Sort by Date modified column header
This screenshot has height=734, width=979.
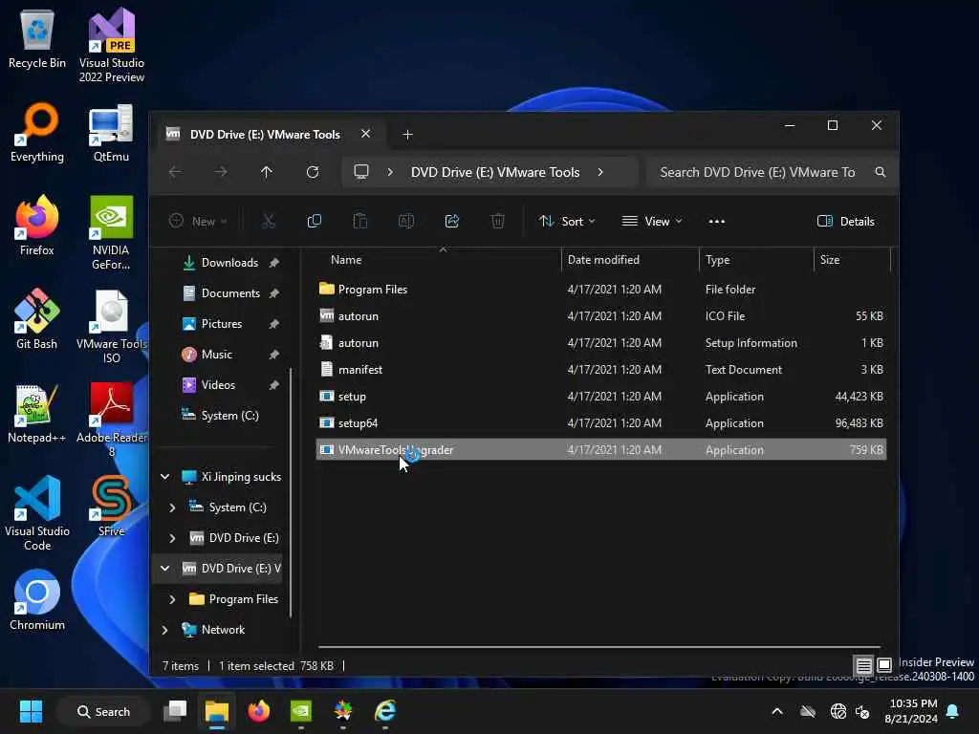(630, 260)
